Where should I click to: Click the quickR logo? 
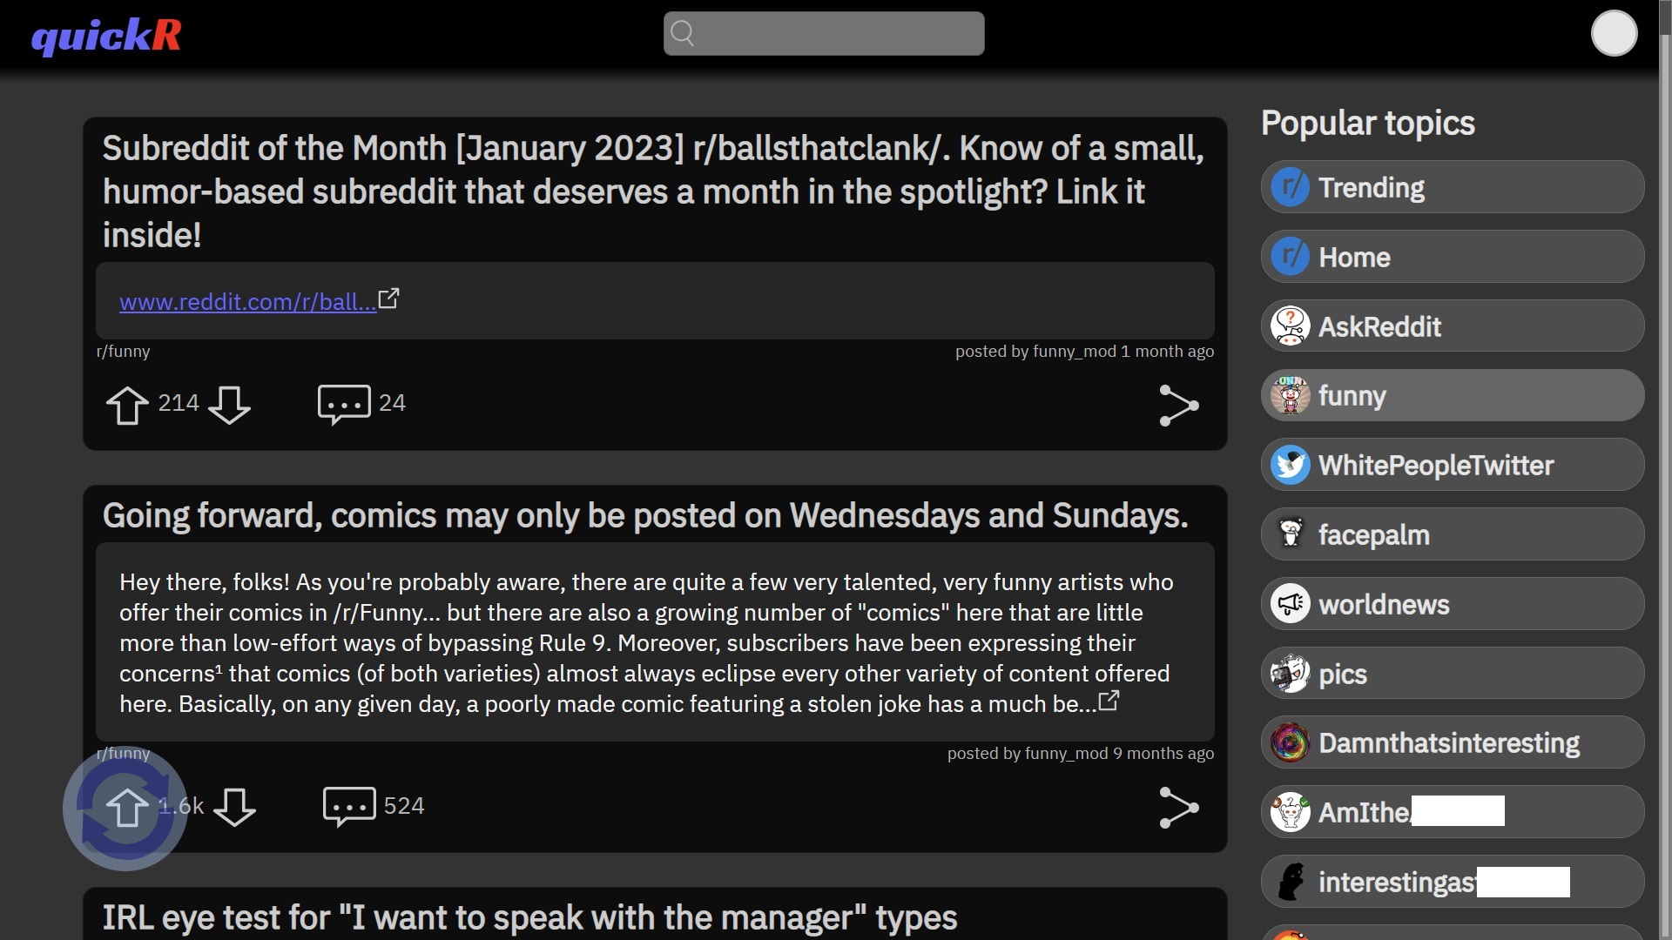point(106,36)
